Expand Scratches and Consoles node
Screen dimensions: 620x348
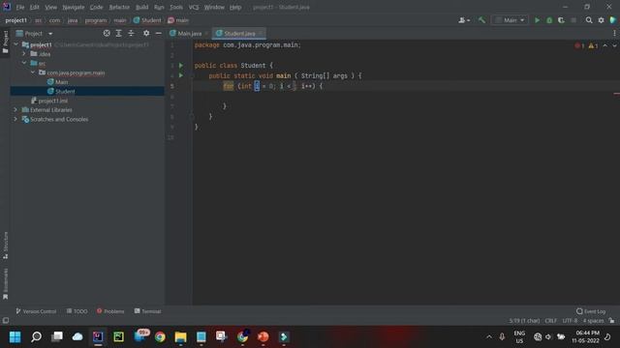pyautogui.click(x=15, y=119)
